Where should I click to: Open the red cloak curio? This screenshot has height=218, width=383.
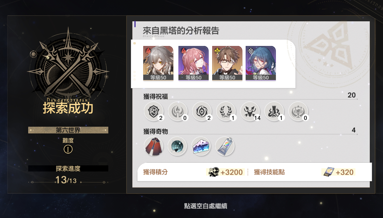click(x=153, y=146)
